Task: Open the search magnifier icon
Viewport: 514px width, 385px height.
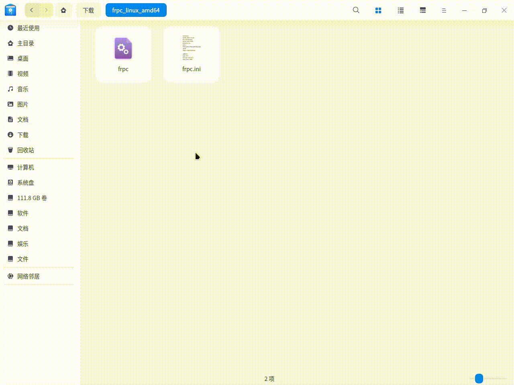Action: [356, 10]
